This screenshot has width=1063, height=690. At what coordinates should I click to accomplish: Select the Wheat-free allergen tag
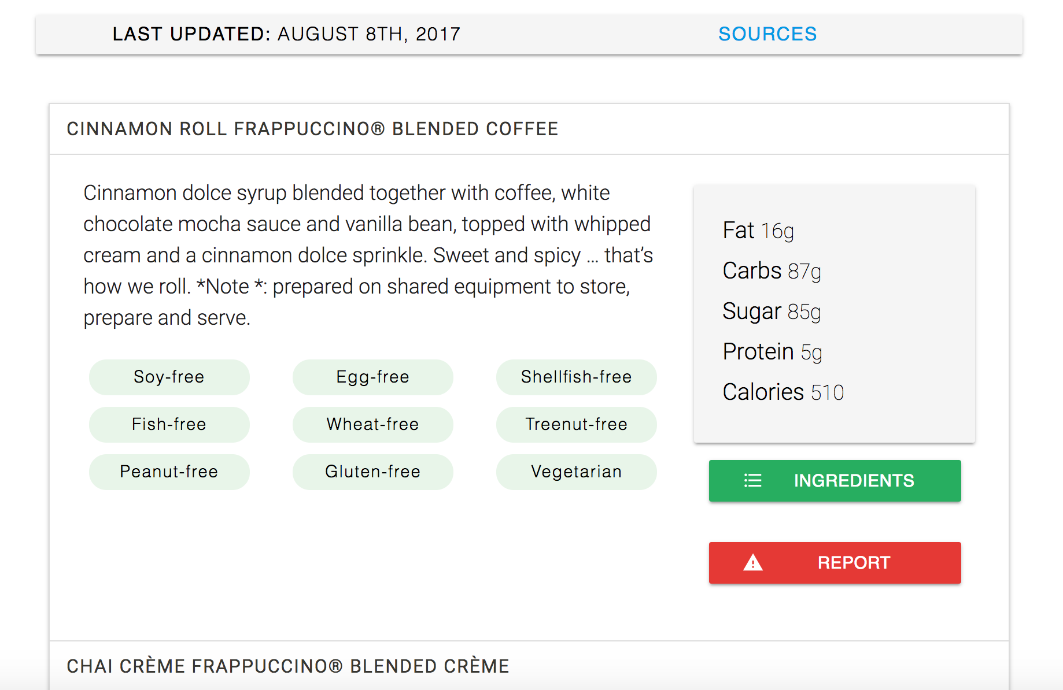[372, 424]
